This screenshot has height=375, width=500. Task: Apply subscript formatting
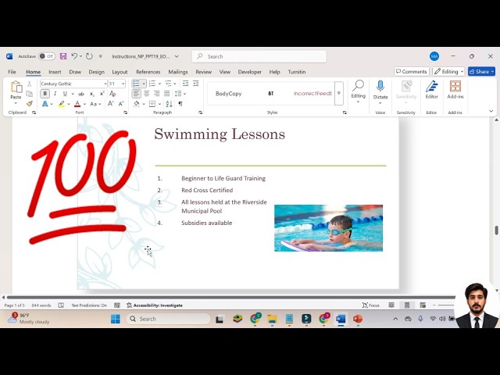pos(92,94)
